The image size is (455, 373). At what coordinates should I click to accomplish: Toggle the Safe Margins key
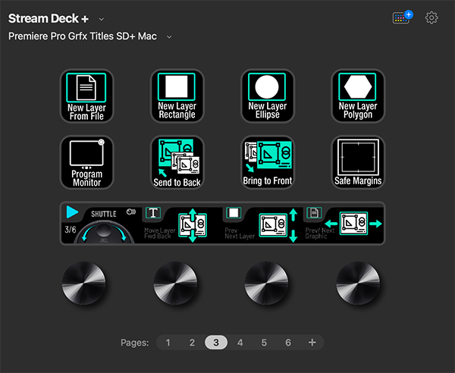point(358,162)
